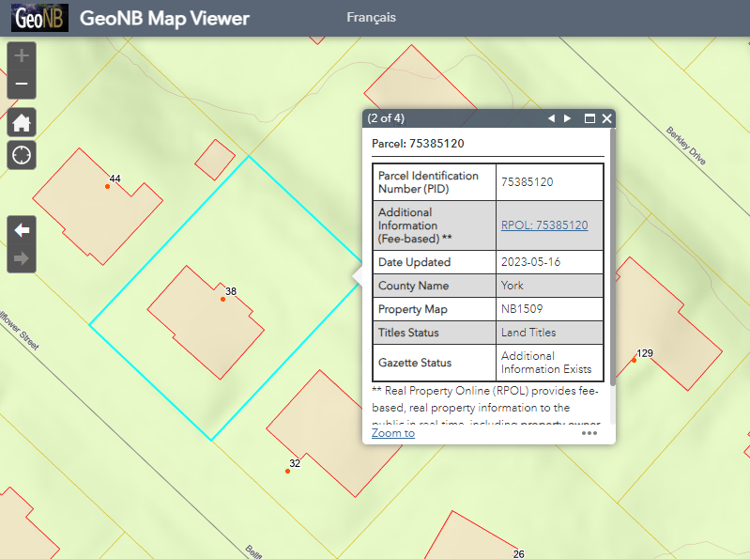Click the Titles Status value Land Titles
Screen dimensions: 750x559
tap(528, 333)
